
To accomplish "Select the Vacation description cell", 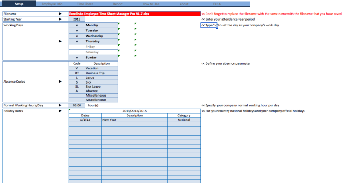I will pos(101,68).
